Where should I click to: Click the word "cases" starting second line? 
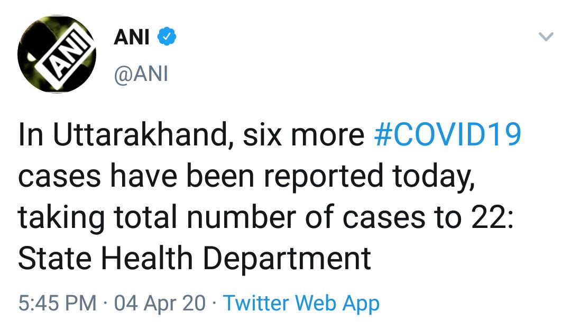[60, 177]
